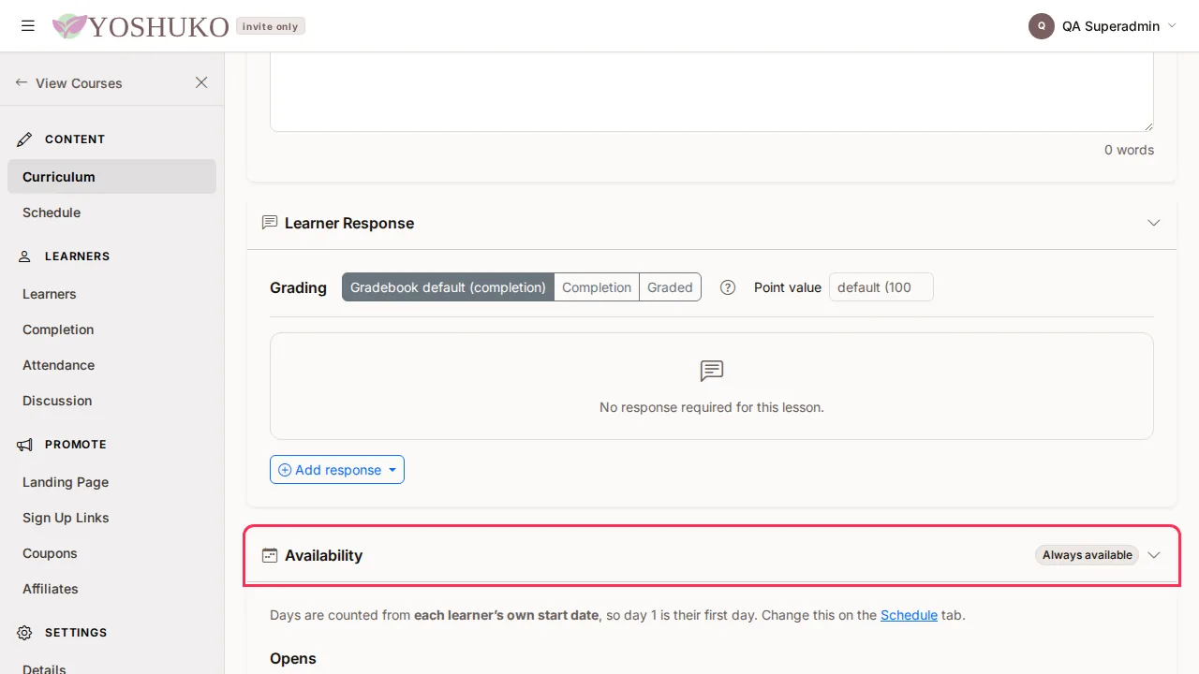Click the empty response message icon

pyautogui.click(x=712, y=372)
